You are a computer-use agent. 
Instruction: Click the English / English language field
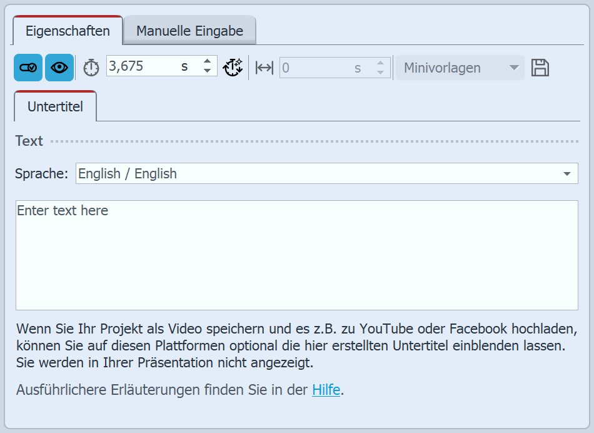click(x=188, y=173)
